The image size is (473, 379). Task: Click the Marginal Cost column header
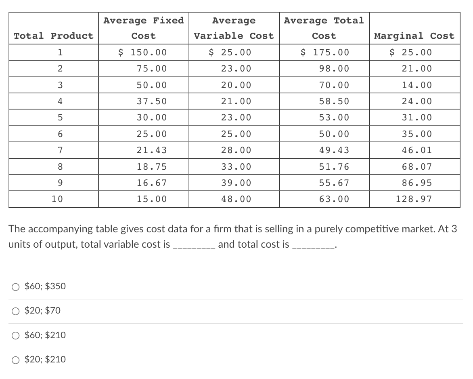(414, 36)
